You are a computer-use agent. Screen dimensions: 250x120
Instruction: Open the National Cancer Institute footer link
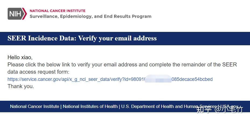(34, 106)
